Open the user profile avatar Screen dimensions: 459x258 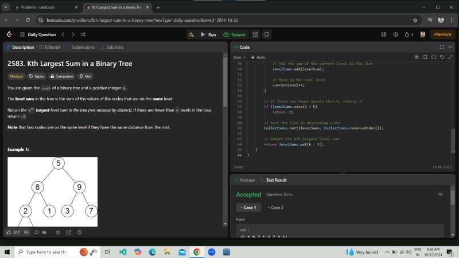(x=422, y=34)
